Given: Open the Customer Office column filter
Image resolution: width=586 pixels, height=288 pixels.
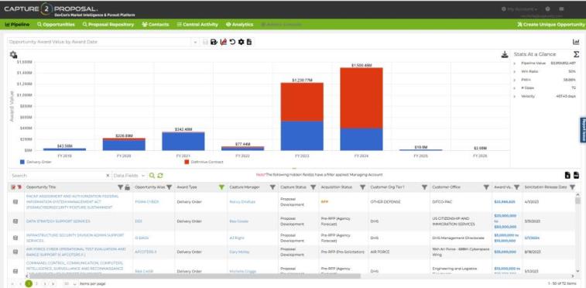Looking at the screenshot, I should tap(486, 187).
